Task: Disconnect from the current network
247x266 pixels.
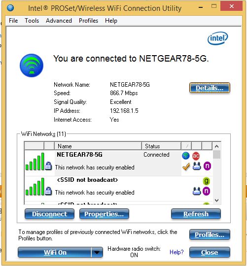Action: (x=49, y=214)
